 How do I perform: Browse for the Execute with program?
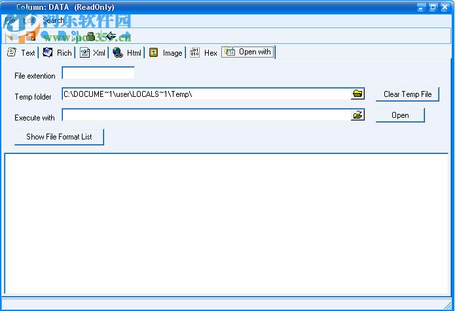[x=357, y=115]
